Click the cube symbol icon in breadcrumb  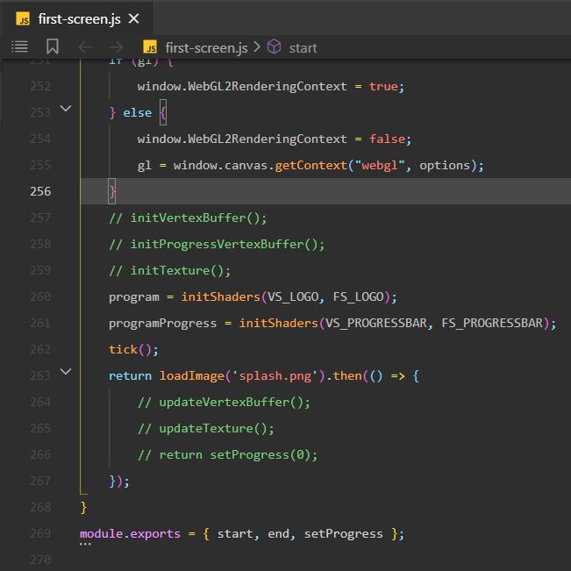click(x=274, y=47)
